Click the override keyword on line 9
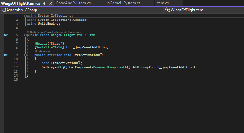The height and width of the screenshot is (133, 244). pyautogui.click(x=54, y=55)
